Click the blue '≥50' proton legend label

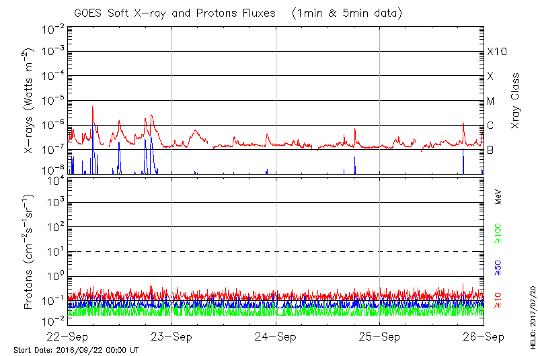pyautogui.click(x=498, y=268)
